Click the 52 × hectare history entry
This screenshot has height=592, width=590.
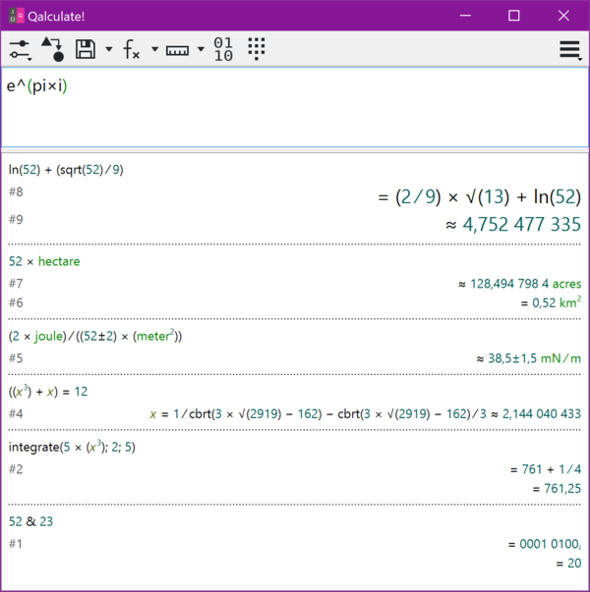[44, 262]
